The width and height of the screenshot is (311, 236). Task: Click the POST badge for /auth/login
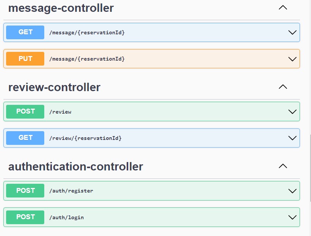click(25, 217)
